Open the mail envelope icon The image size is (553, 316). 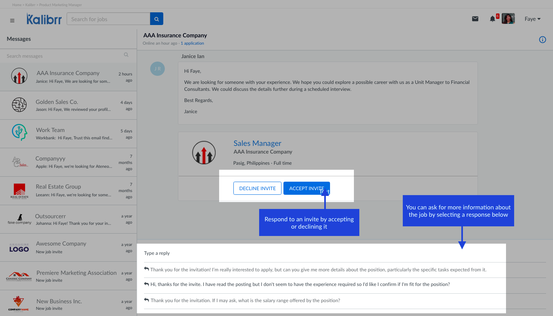click(x=475, y=19)
